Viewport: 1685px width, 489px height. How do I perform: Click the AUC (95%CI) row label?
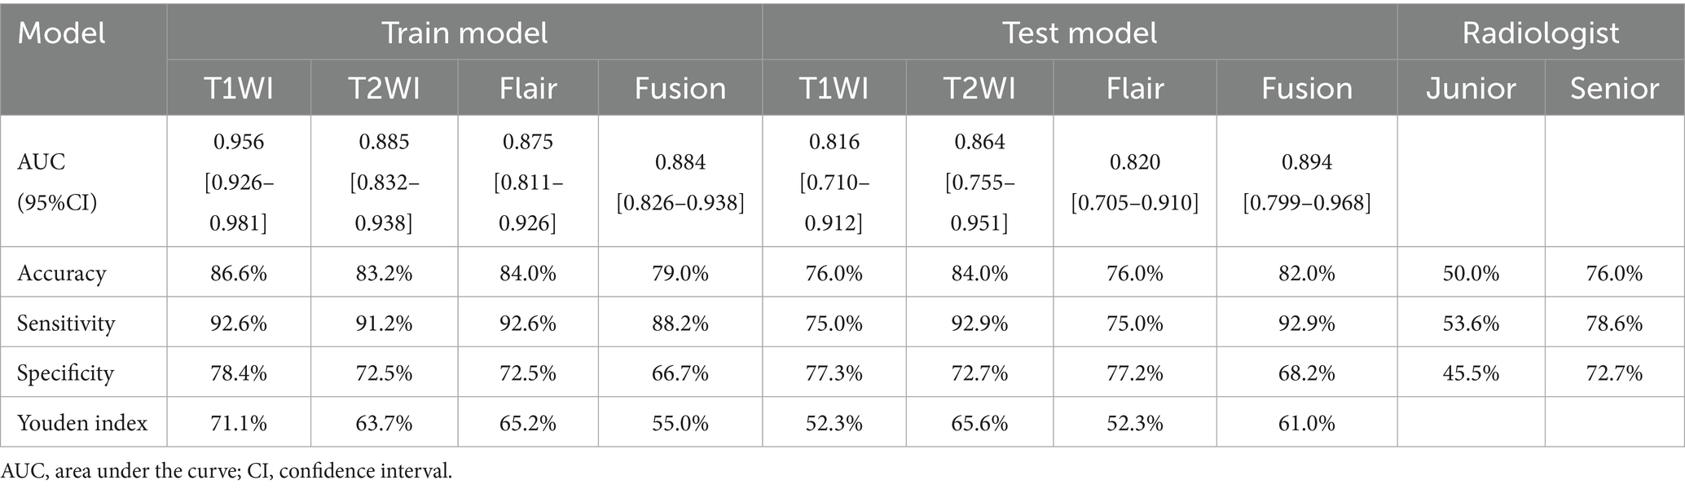[57, 182]
